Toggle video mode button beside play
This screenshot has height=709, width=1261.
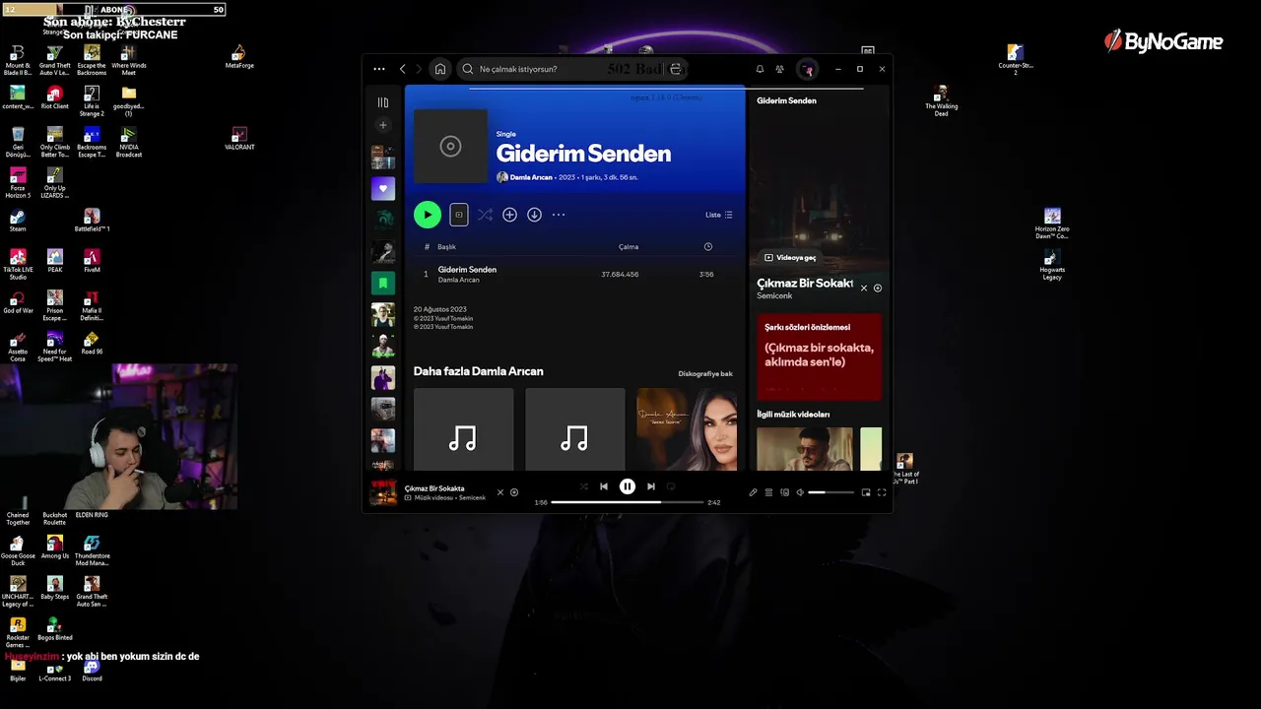click(459, 215)
